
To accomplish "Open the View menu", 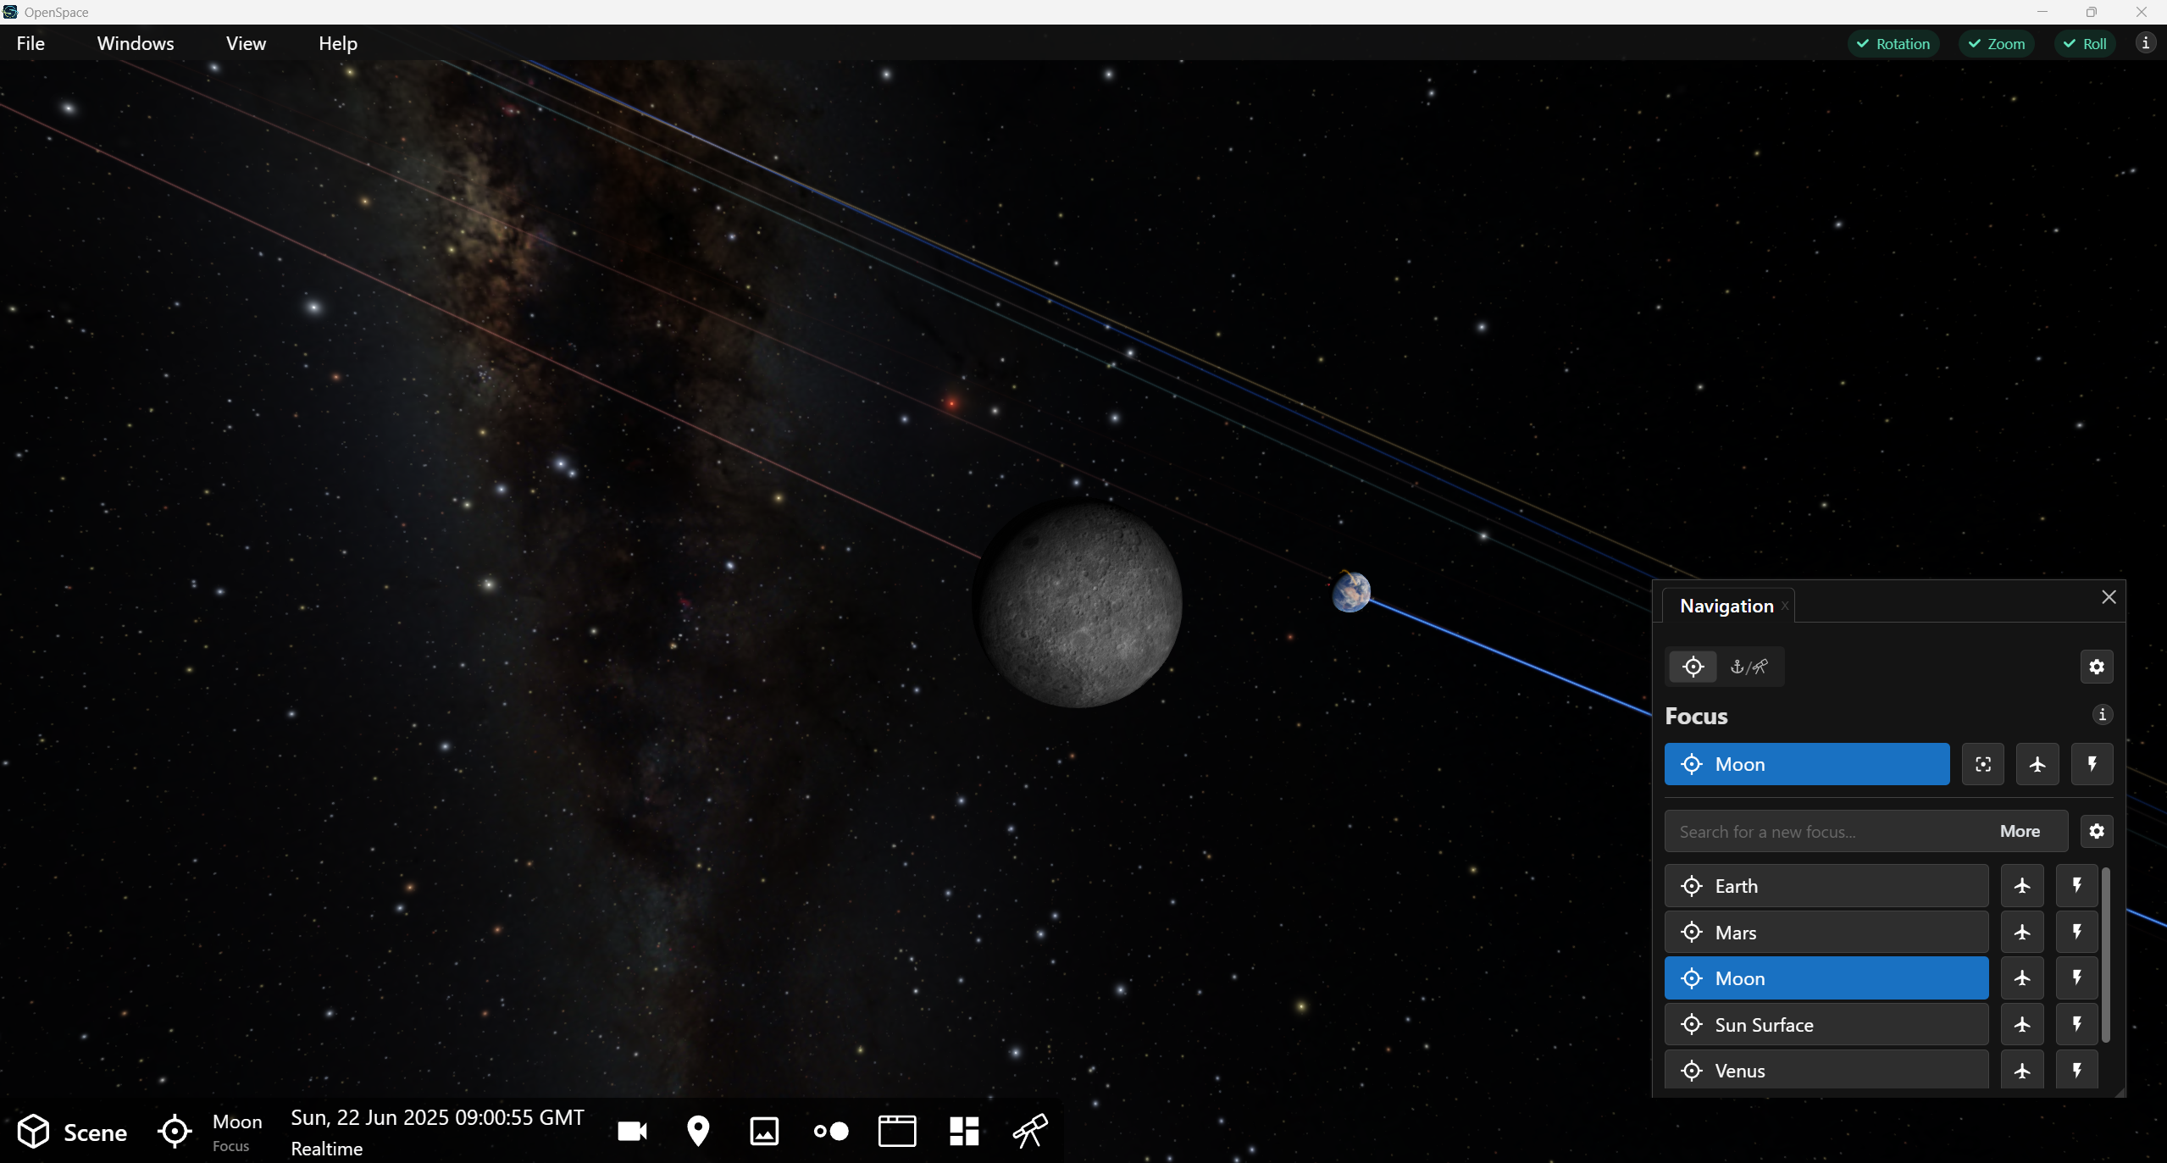I will (x=246, y=43).
